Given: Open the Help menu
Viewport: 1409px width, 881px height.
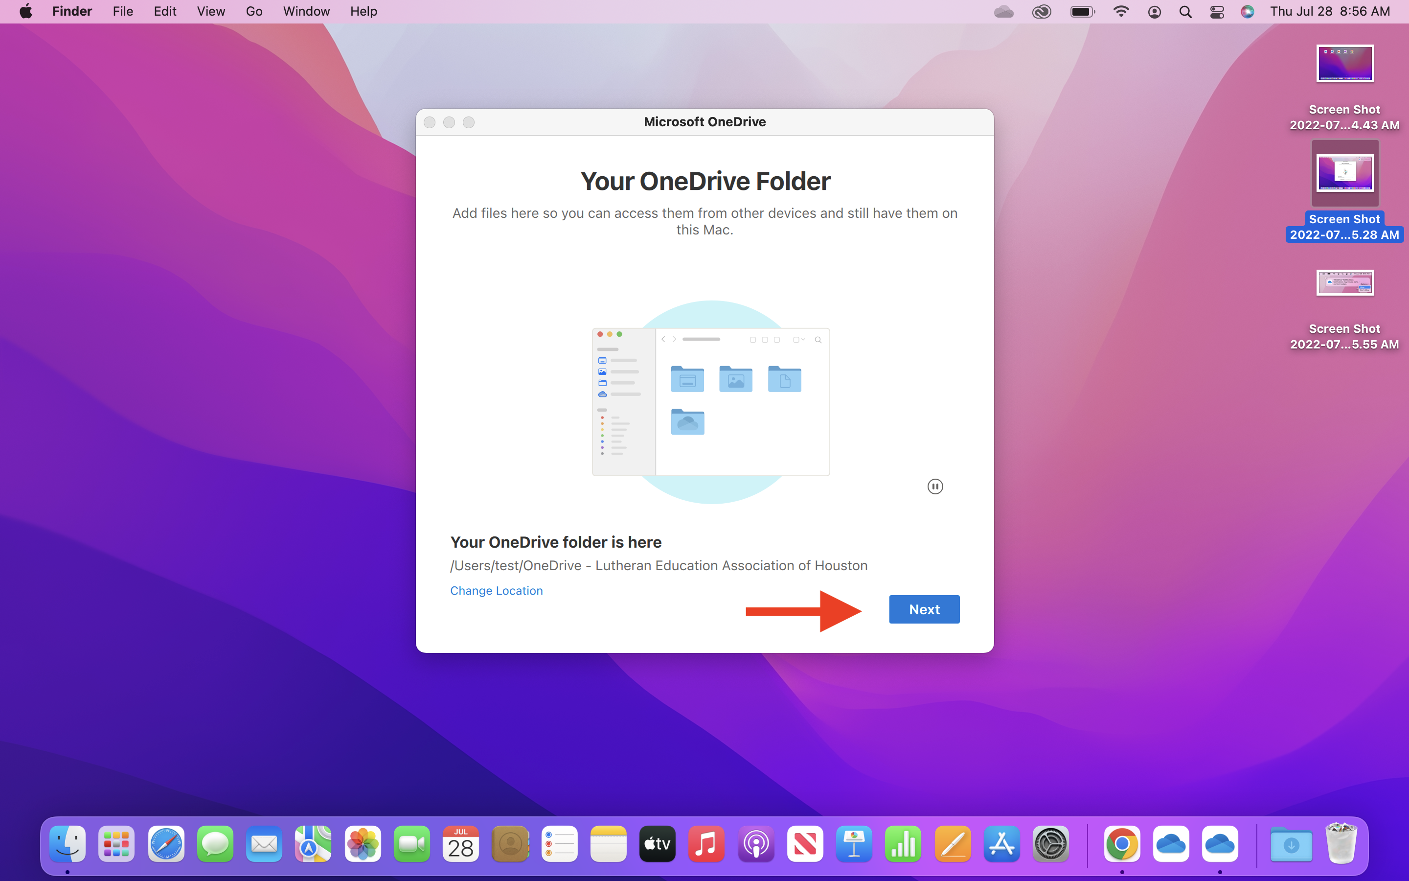Looking at the screenshot, I should (364, 11).
